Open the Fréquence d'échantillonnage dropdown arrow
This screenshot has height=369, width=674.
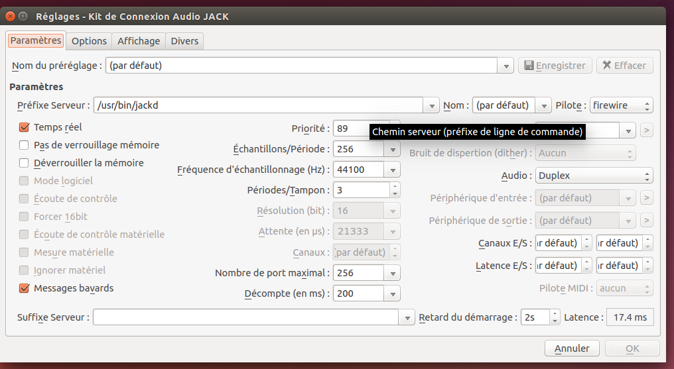click(x=393, y=170)
